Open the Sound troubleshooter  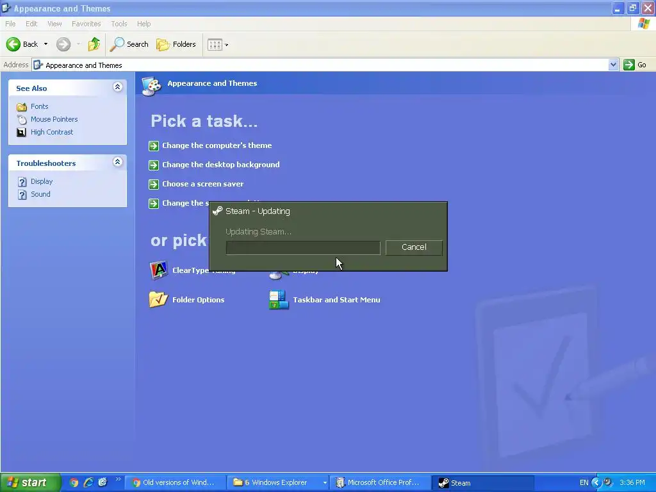[40, 194]
